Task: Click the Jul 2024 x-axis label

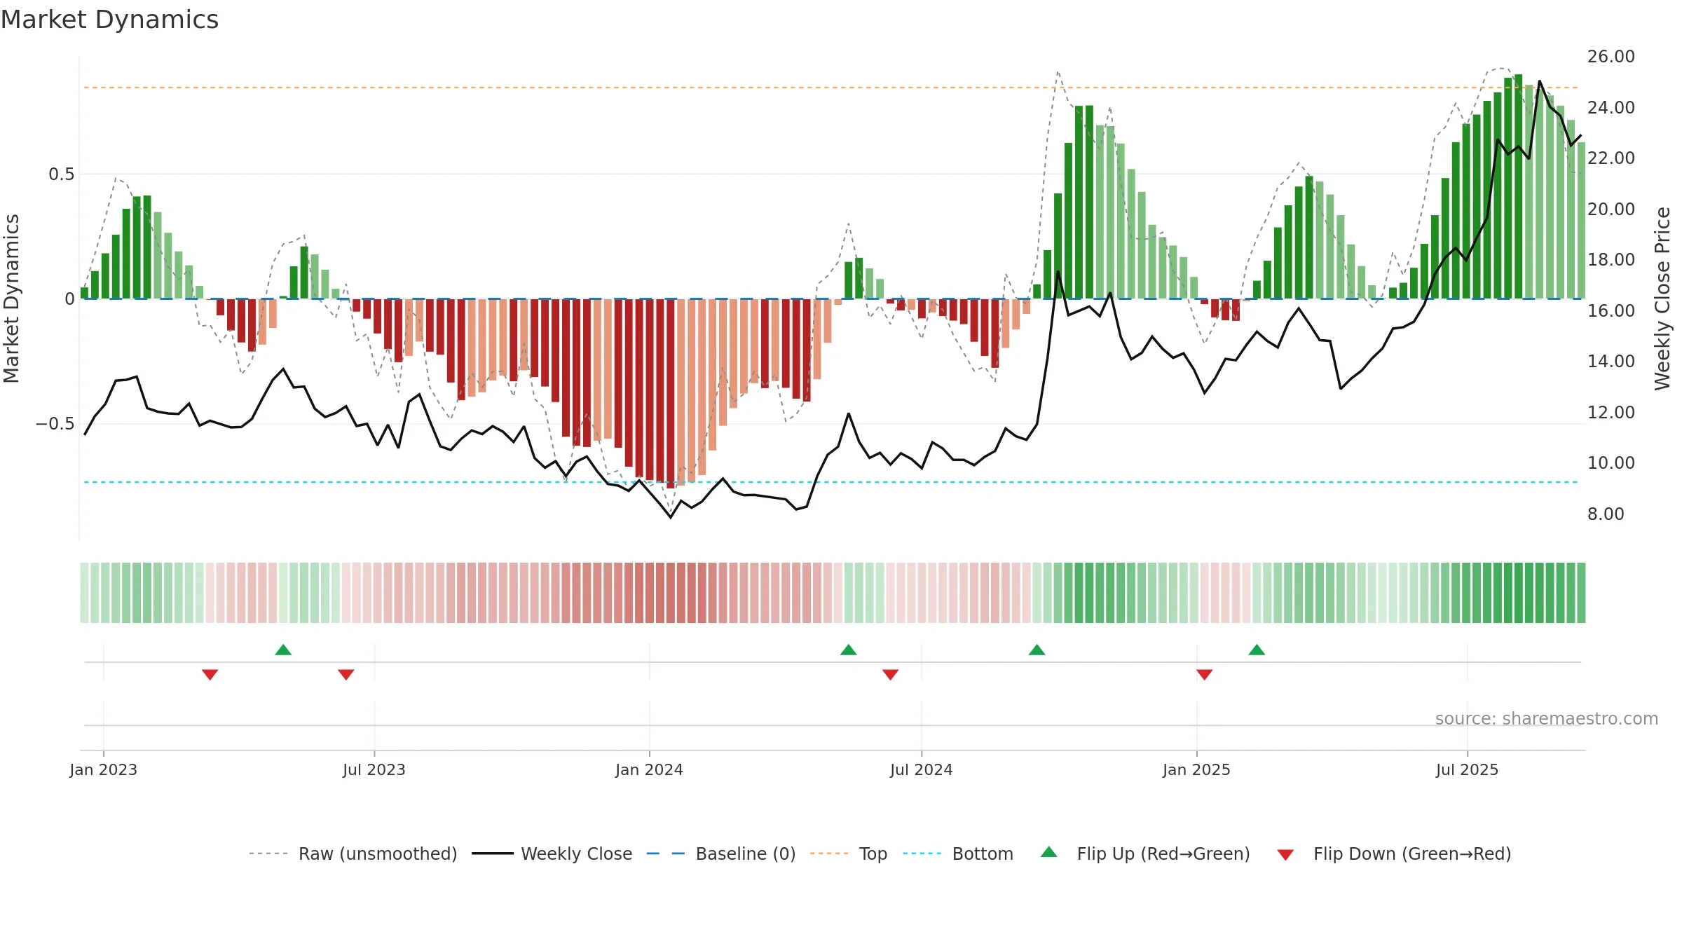Action: (922, 769)
